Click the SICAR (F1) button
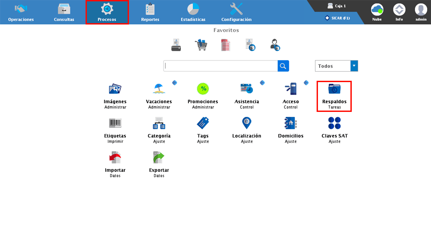Viewport: 431px width, 243px height. click(x=338, y=18)
